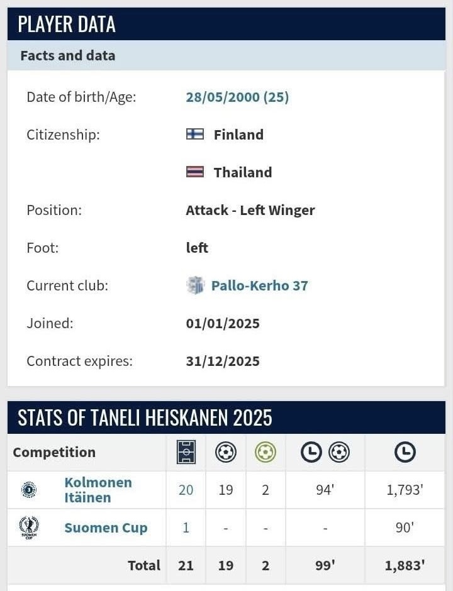Open the Kolmonen Itäinen competition link

click(x=98, y=490)
